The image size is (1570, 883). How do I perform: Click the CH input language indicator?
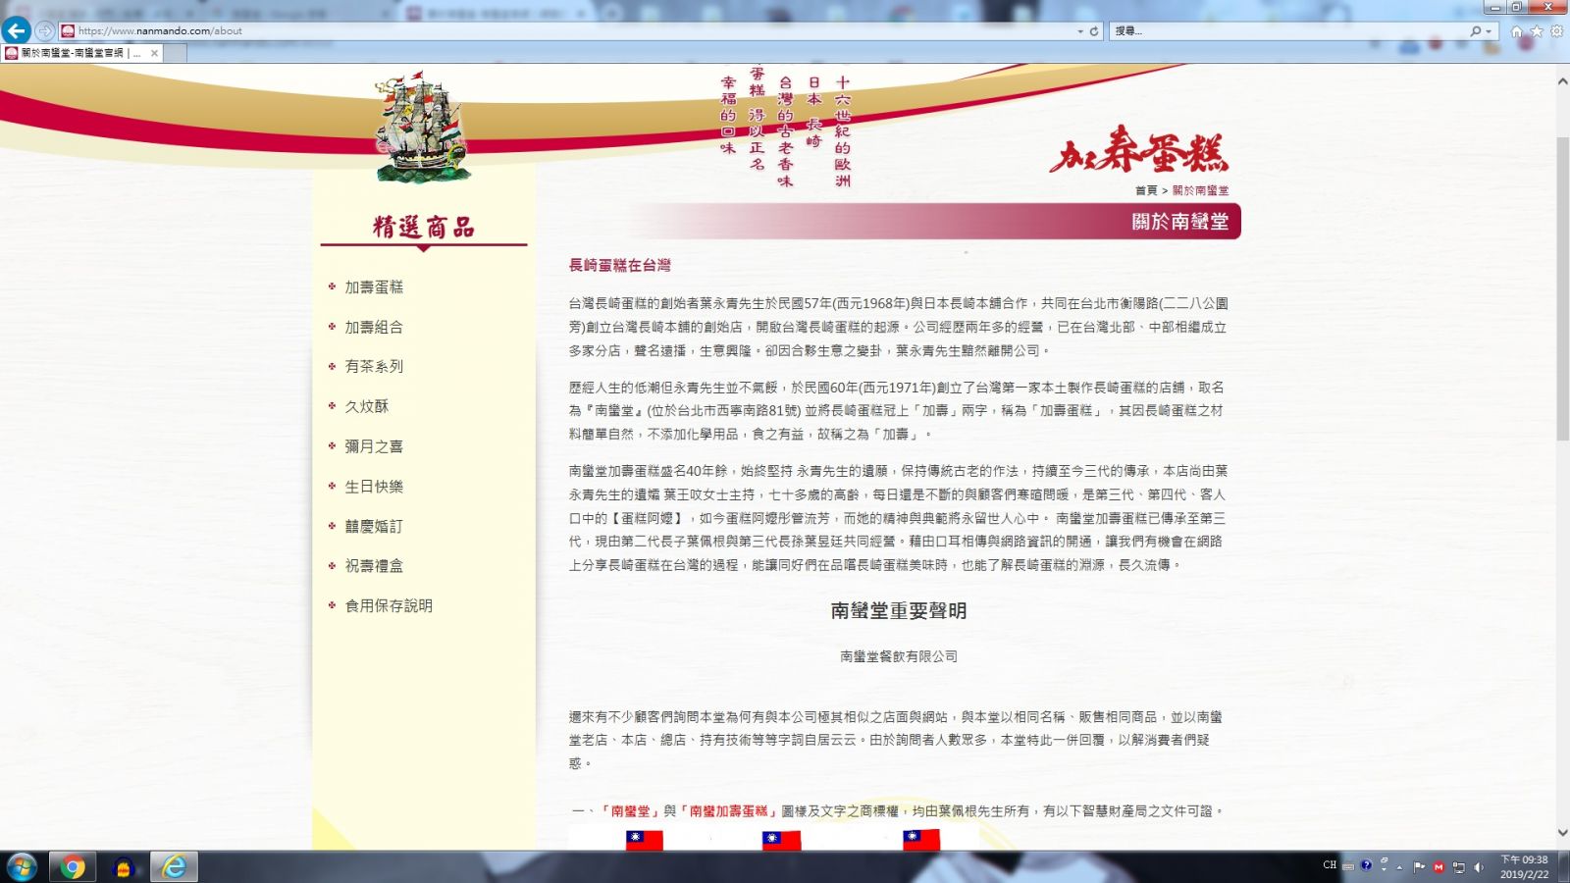click(x=1330, y=865)
